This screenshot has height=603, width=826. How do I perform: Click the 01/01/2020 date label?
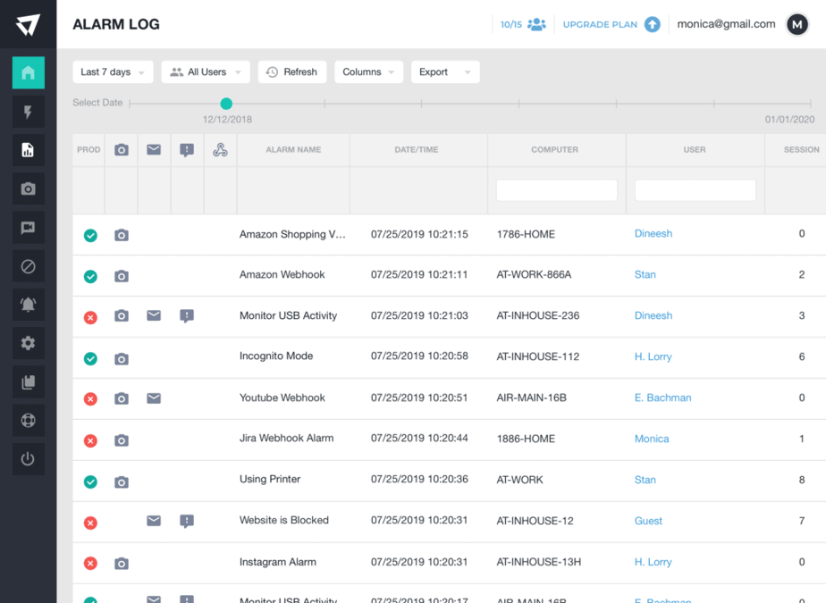tap(789, 120)
